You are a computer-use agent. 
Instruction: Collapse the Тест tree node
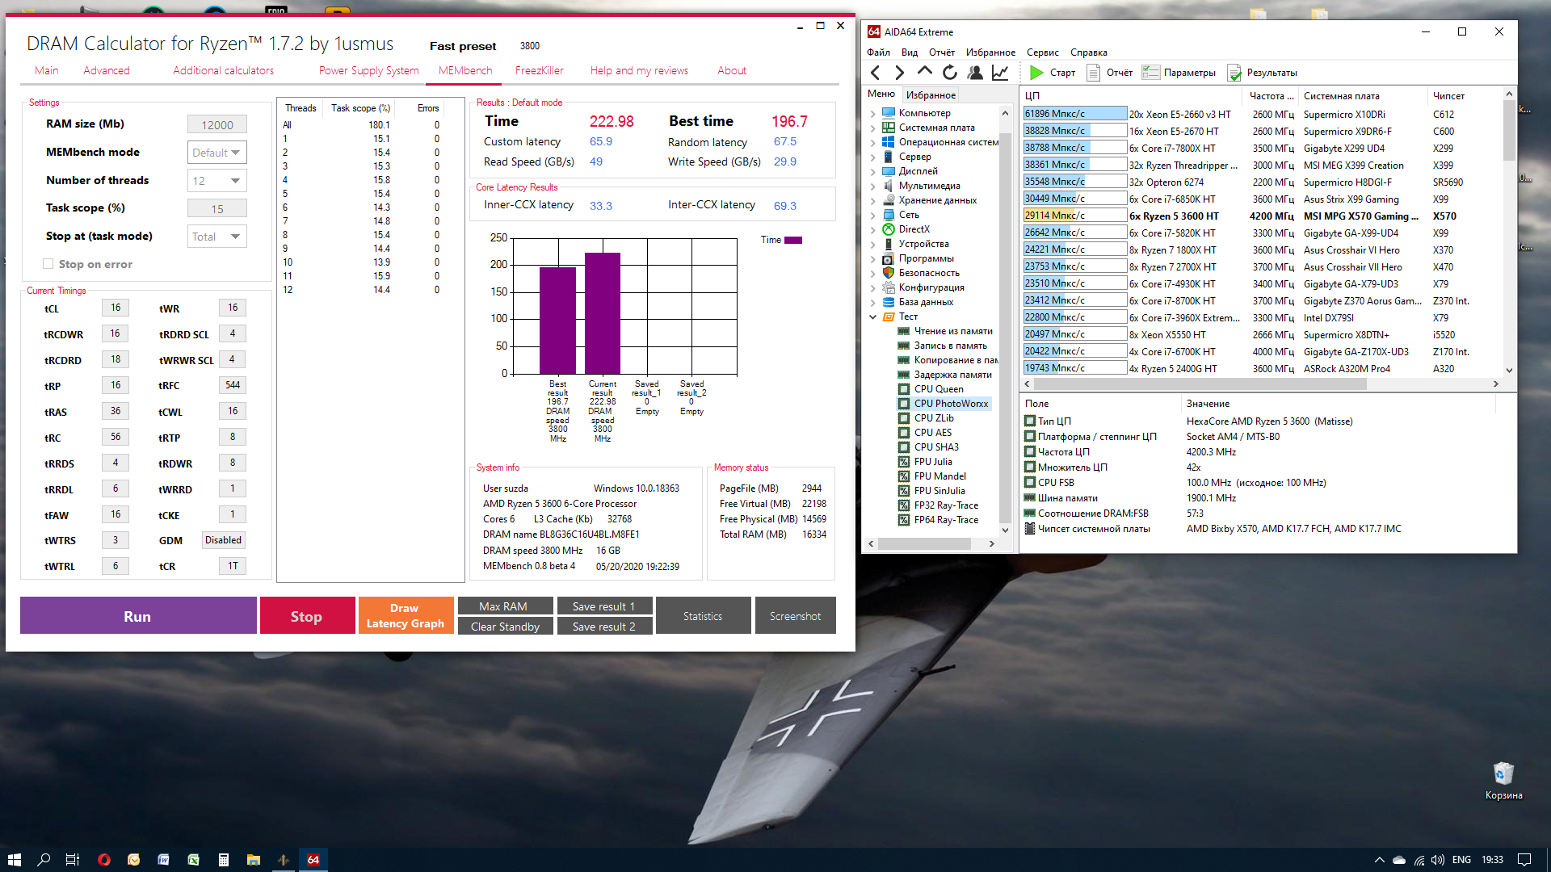(872, 317)
